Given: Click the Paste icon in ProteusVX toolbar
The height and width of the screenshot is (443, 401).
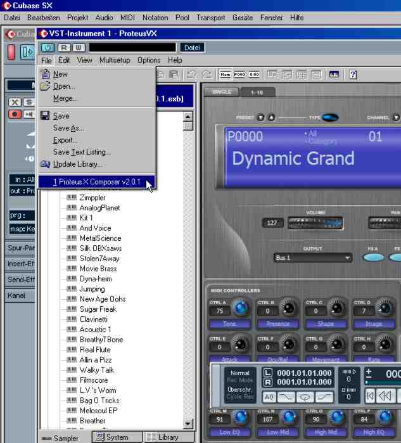Looking at the screenshot, I should (174, 75).
